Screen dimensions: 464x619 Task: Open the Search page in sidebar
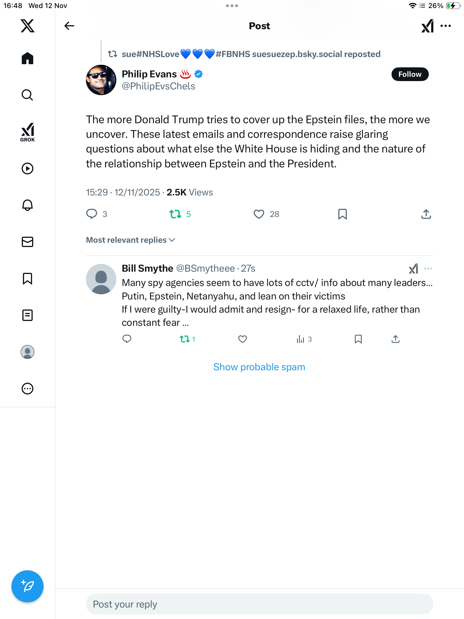coord(27,95)
